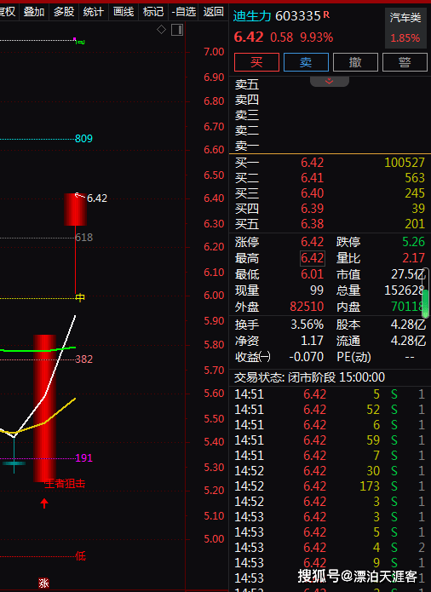Viewport: 431px width, 592px height.
Task: Click the 警 alert button
Action: click(x=405, y=62)
